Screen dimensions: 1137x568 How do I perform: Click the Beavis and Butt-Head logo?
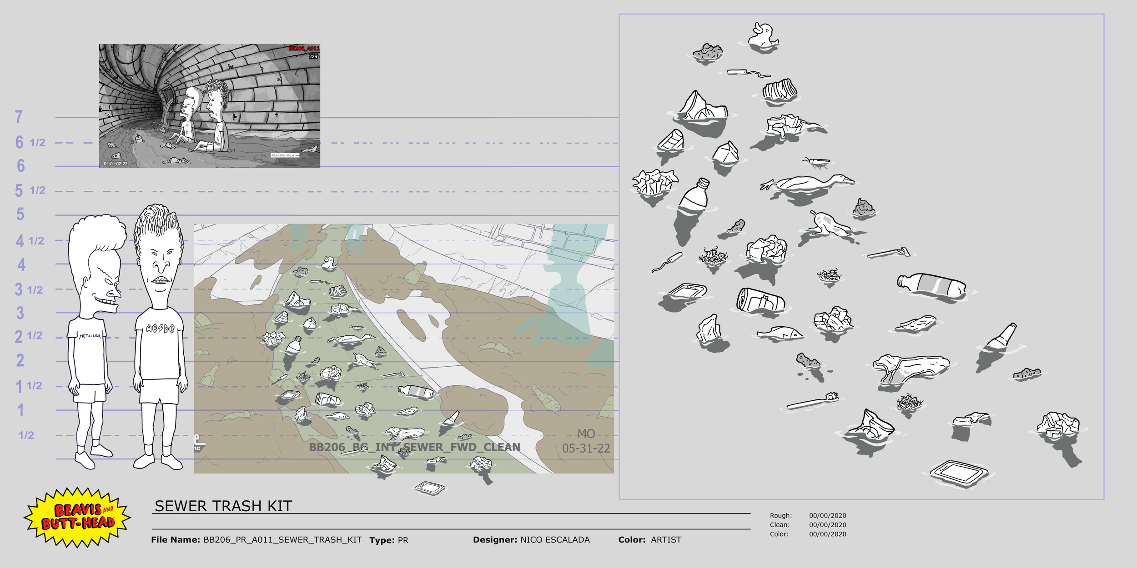77,517
